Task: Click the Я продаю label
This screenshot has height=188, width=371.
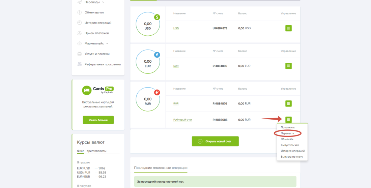Action: pos(84,162)
